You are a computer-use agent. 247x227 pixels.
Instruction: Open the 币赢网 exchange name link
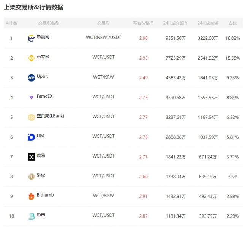[x=43, y=37]
